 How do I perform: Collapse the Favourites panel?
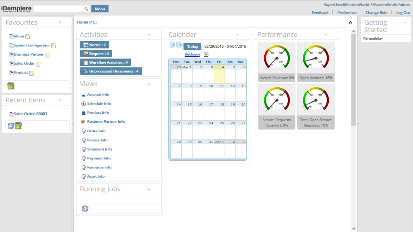click(x=60, y=22)
